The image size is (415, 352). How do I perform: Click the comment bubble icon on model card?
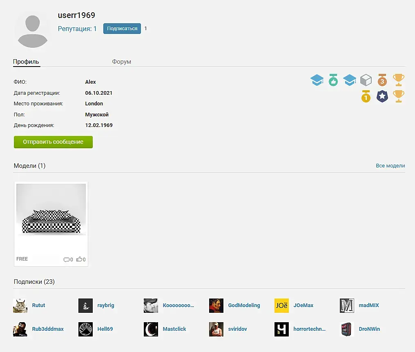coord(67,260)
